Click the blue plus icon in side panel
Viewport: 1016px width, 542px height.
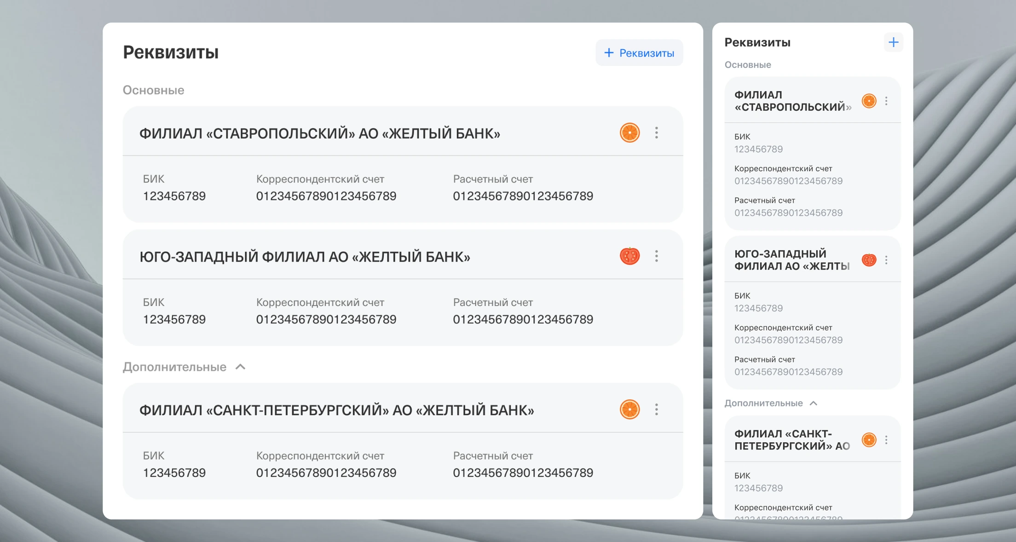tap(893, 42)
